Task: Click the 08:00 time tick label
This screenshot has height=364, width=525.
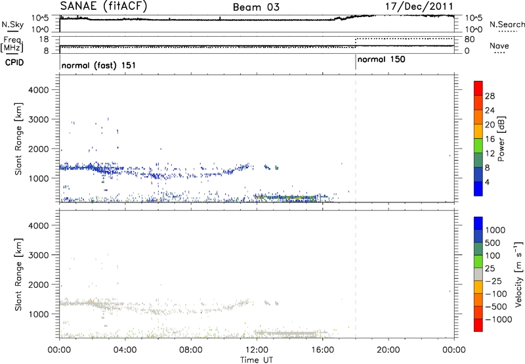Action: [191, 350]
